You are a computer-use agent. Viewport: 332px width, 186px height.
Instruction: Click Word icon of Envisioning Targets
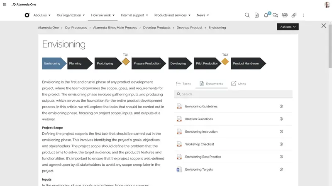click(x=179, y=169)
